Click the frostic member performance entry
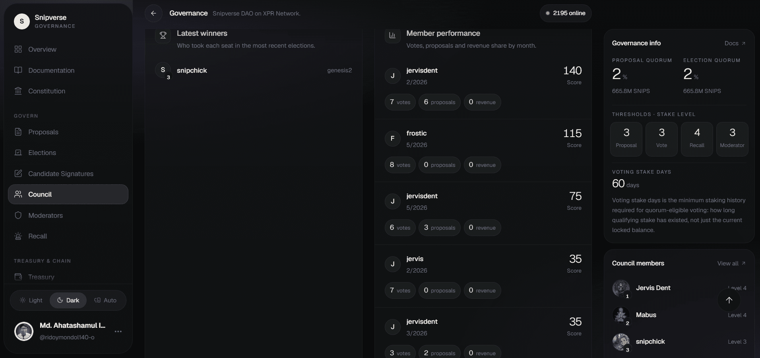 (483, 150)
